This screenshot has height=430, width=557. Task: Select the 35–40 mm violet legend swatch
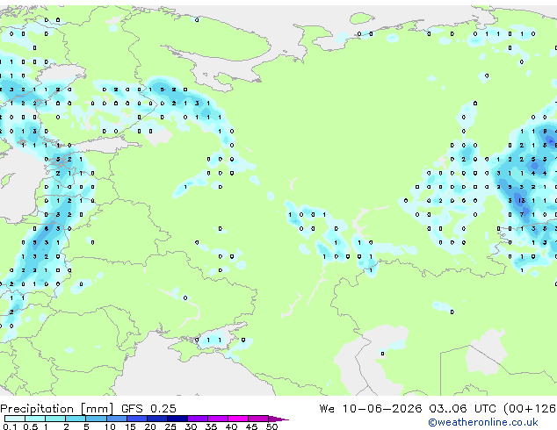pos(217,419)
